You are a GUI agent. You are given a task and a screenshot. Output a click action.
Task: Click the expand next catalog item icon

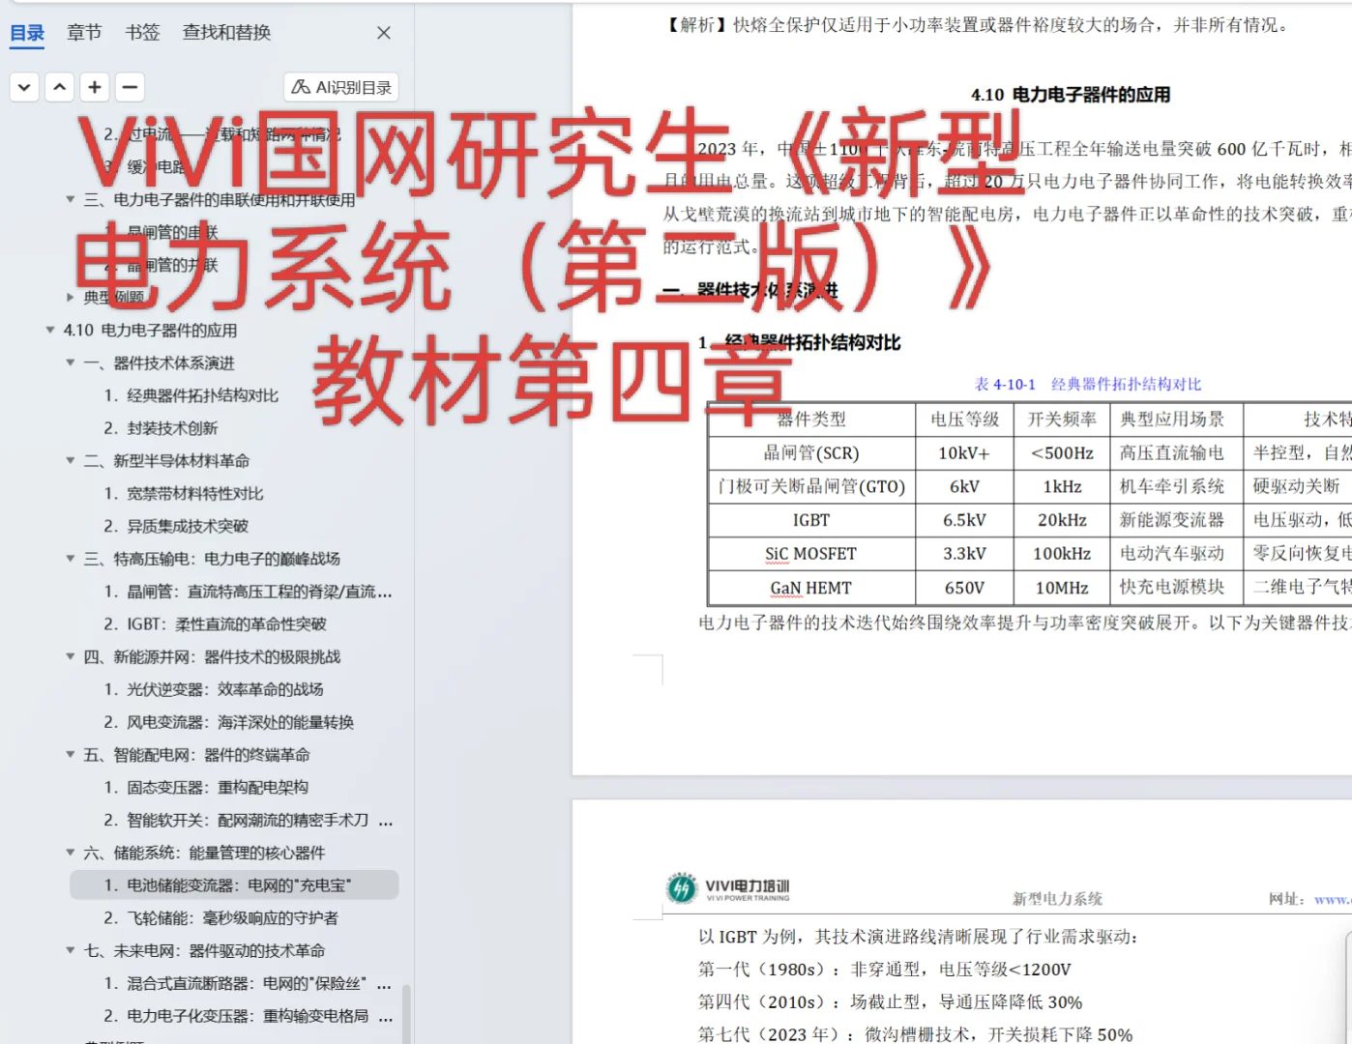[24, 87]
